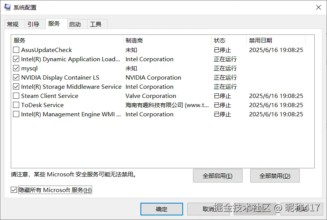Open the 工具 tab
The height and width of the screenshot is (220, 327).
pos(96,24)
